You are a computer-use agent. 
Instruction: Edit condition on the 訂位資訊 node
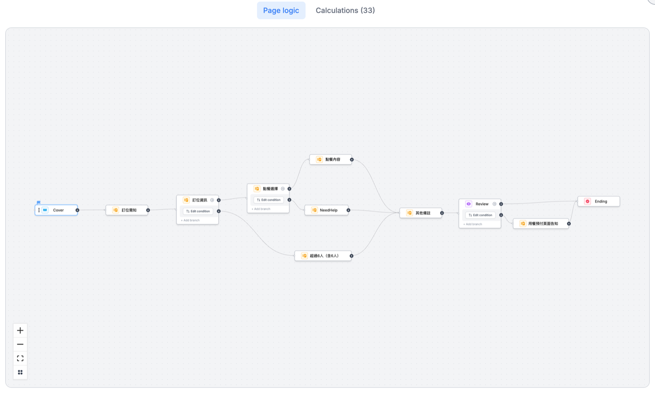point(198,211)
